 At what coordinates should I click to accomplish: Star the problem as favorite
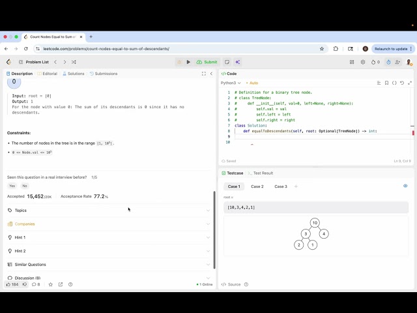pos(51,284)
